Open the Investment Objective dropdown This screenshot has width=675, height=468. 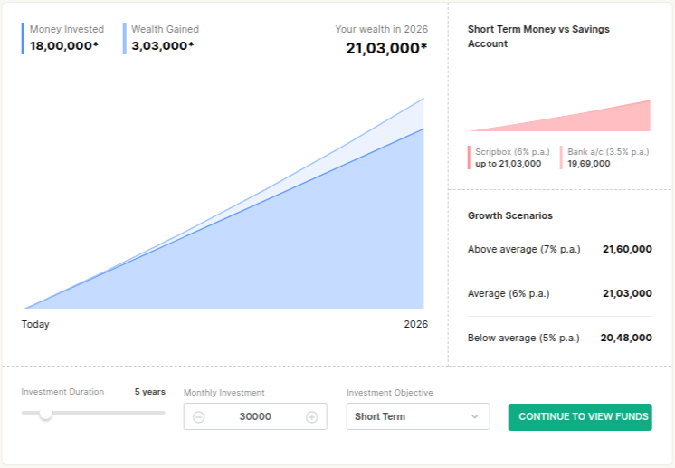pyautogui.click(x=417, y=416)
